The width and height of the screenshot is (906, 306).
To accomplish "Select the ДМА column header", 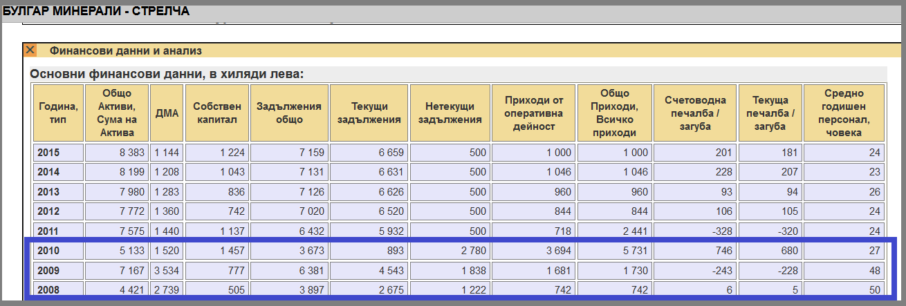I will click(x=167, y=113).
